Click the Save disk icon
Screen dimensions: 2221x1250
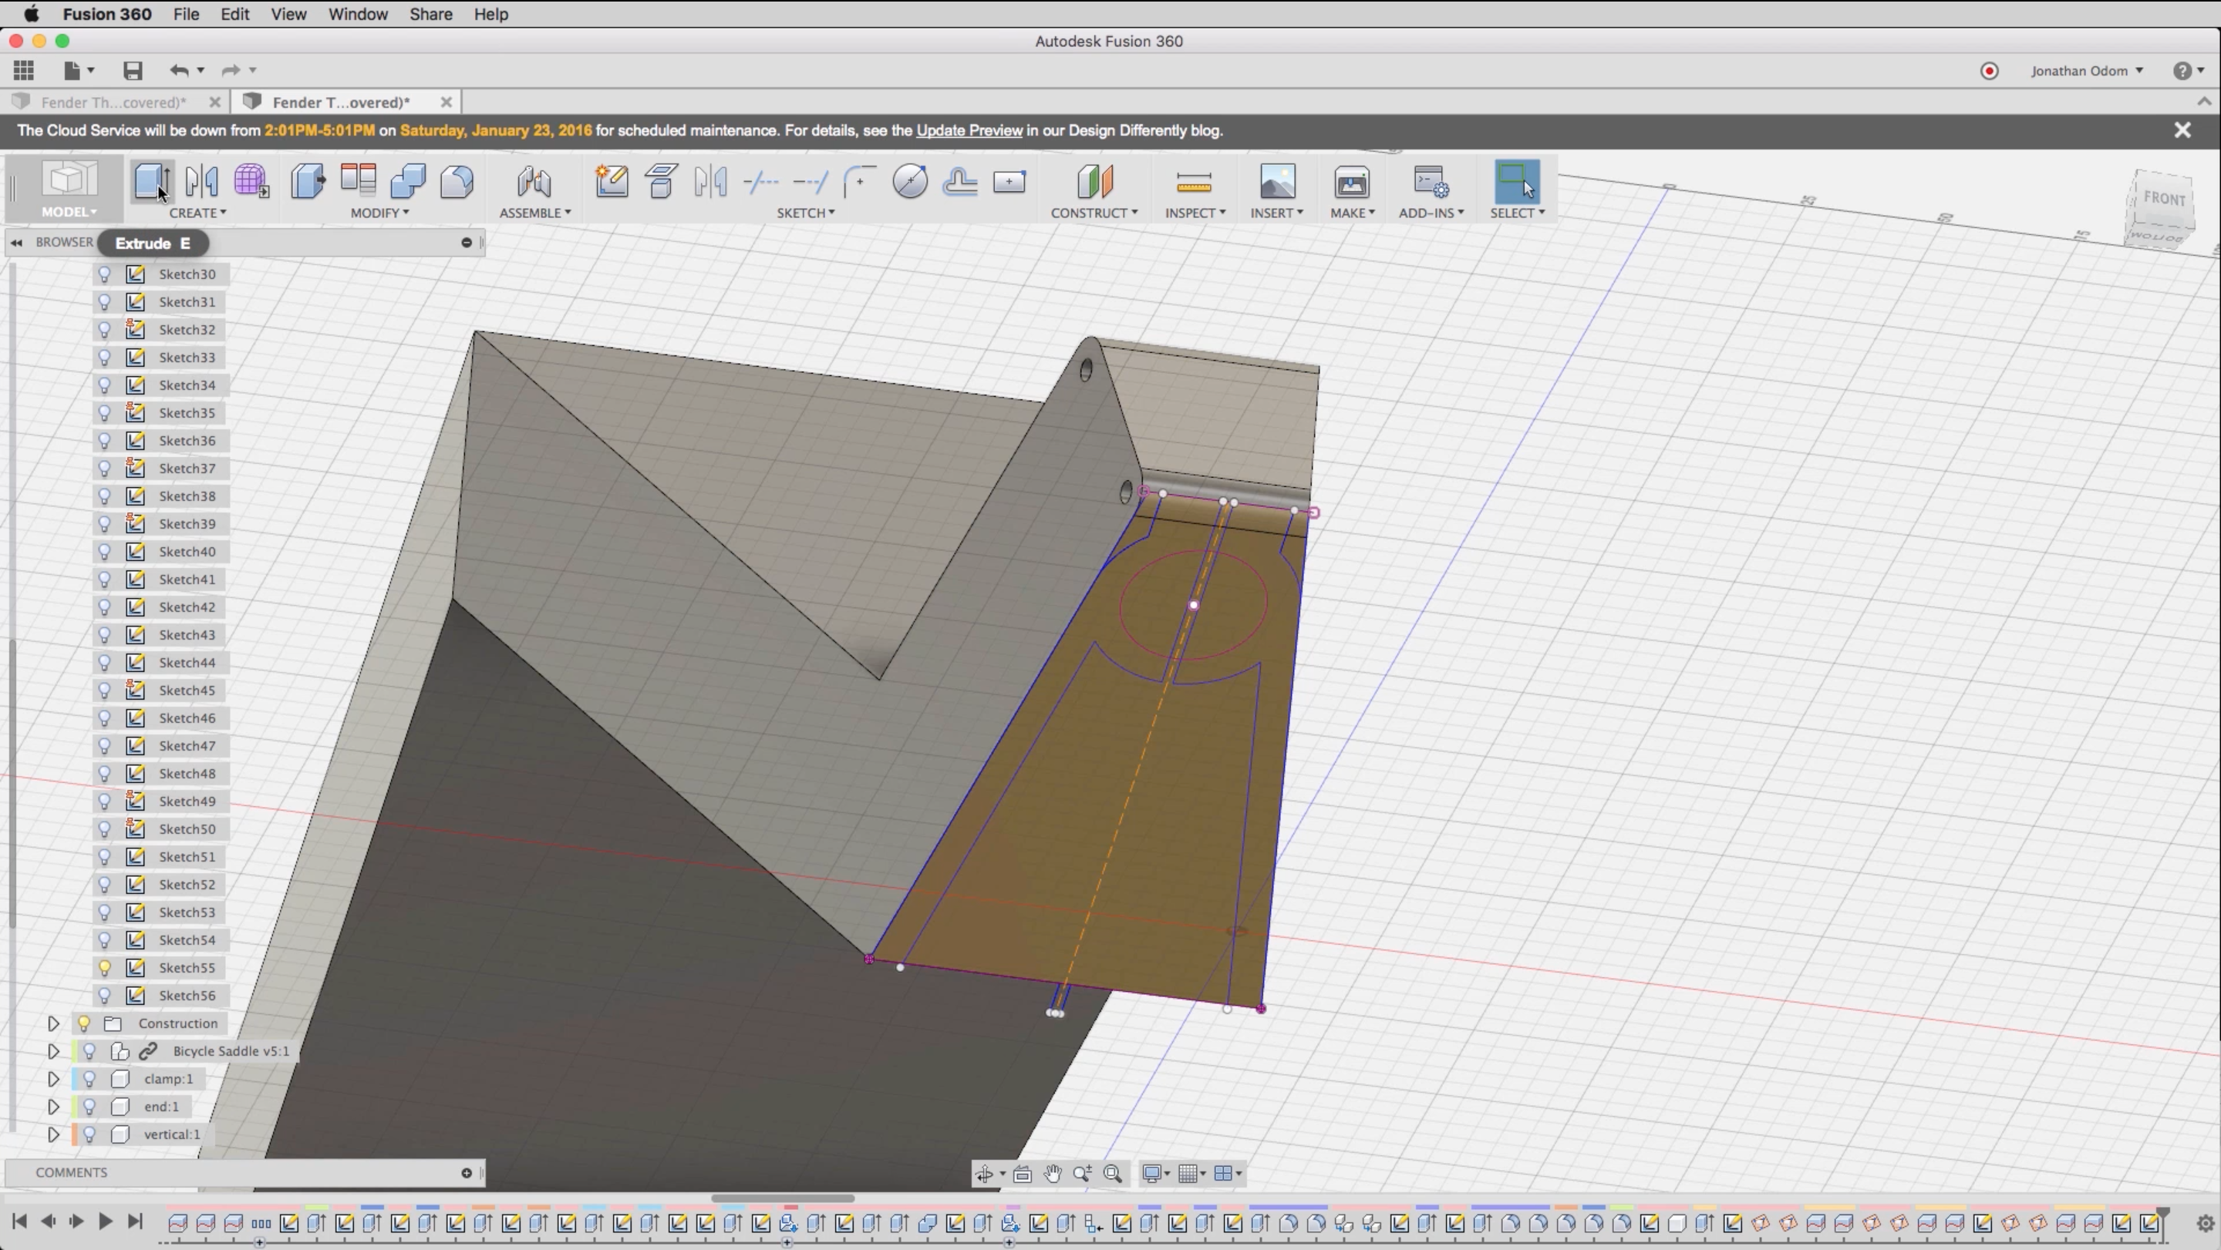[132, 71]
